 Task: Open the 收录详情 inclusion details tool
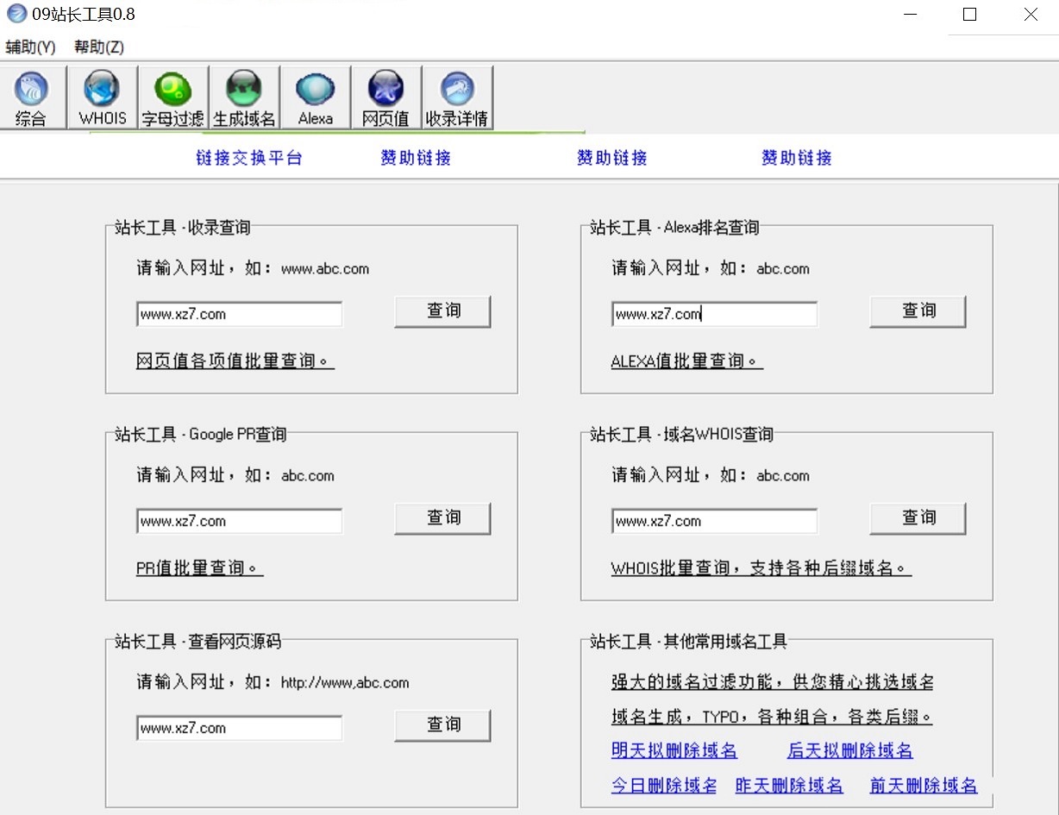457,97
